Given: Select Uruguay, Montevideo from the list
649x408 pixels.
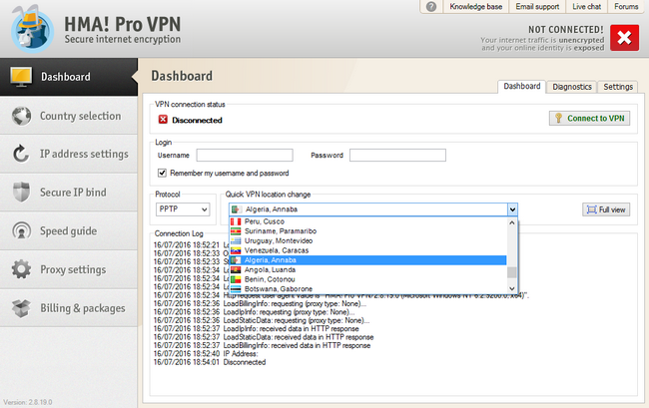Looking at the screenshot, I should (367, 240).
